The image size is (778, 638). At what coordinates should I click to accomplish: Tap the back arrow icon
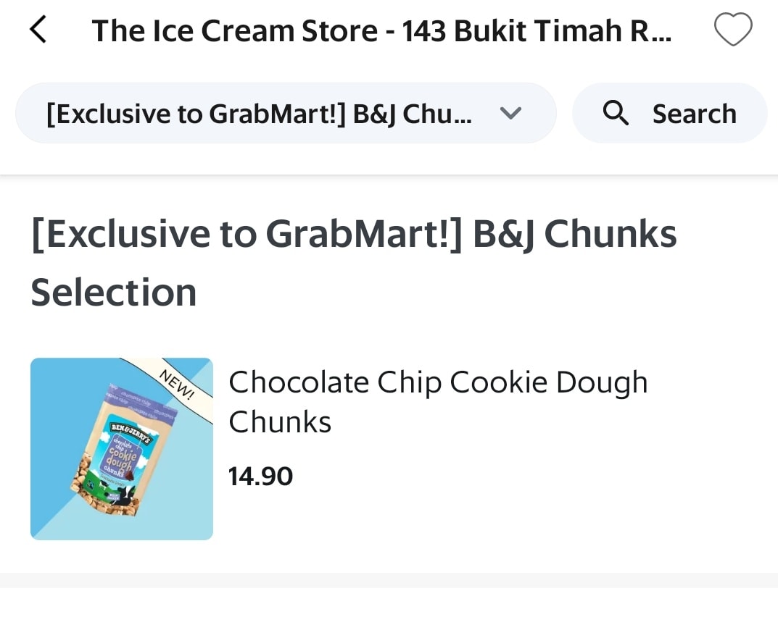coord(38,30)
